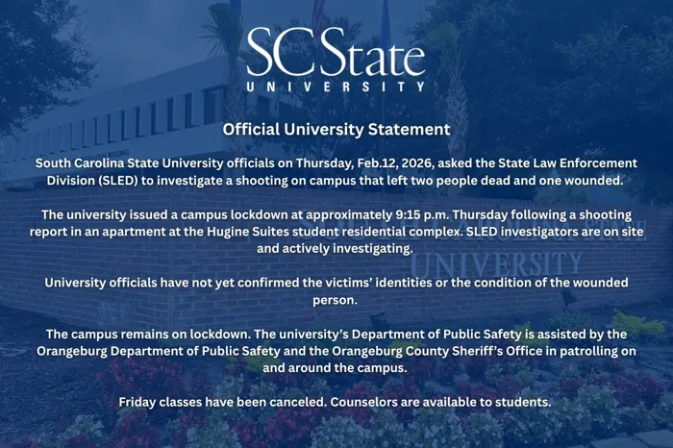Click the SC State University logo
The image size is (673, 448).
click(x=336, y=59)
